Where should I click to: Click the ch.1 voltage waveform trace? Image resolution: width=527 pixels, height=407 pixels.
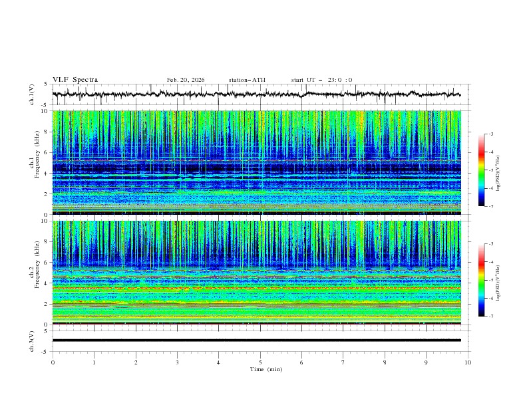click(256, 94)
